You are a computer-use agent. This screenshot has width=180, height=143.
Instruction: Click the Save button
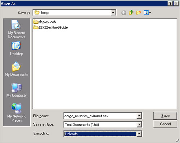pyautogui.click(x=165, y=116)
